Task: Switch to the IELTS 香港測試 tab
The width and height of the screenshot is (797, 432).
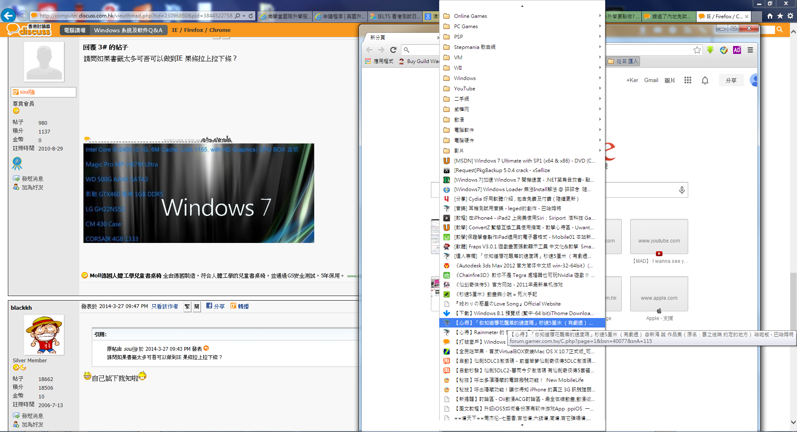Action: (x=395, y=16)
